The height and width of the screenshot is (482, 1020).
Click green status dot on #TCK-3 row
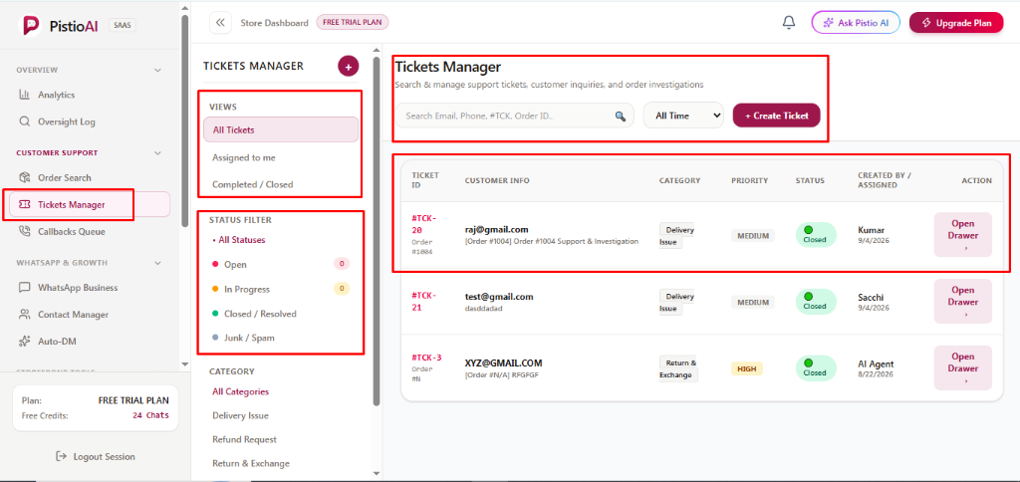(x=809, y=362)
